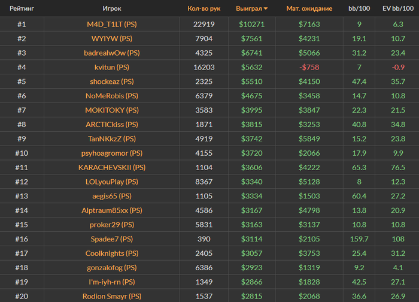Click the sort arrow next to Выиграл

click(x=266, y=9)
